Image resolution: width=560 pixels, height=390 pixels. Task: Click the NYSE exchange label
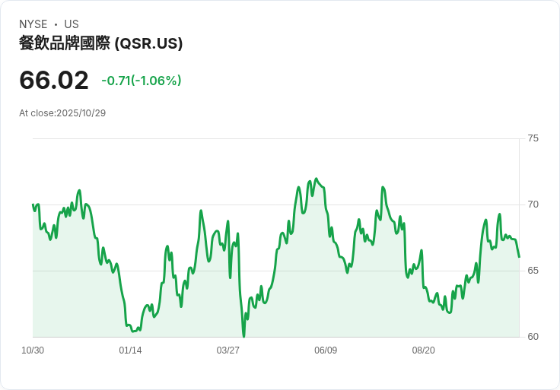pos(33,24)
